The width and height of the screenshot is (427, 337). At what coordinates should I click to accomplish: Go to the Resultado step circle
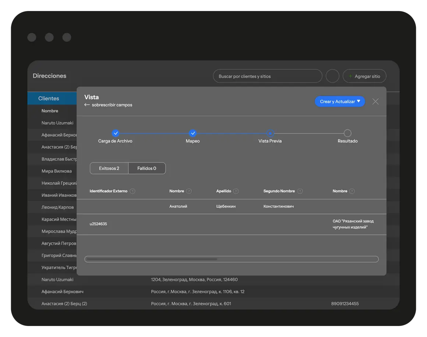pyautogui.click(x=347, y=133)
